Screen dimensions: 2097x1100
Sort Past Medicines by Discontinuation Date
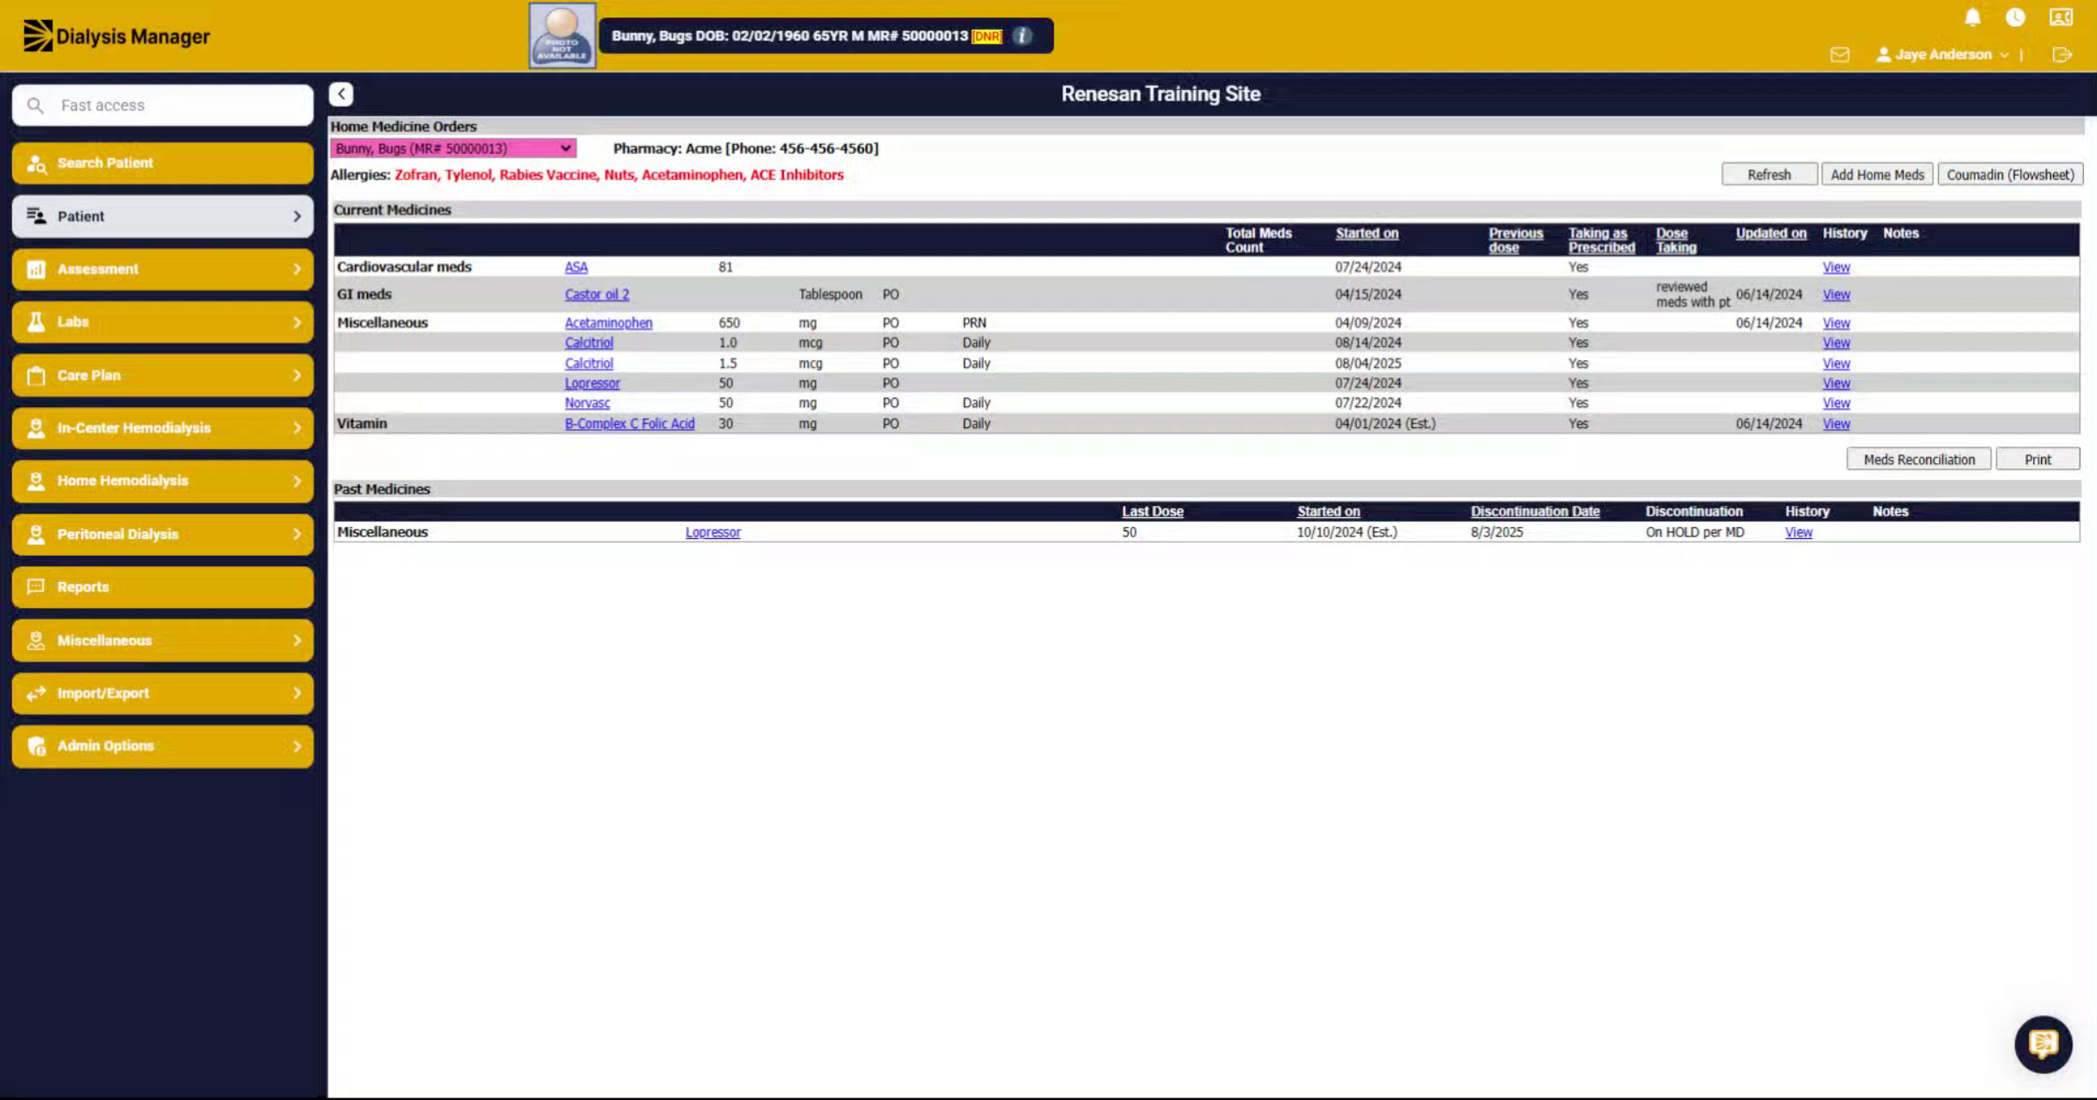click(x=1534, y=511)
